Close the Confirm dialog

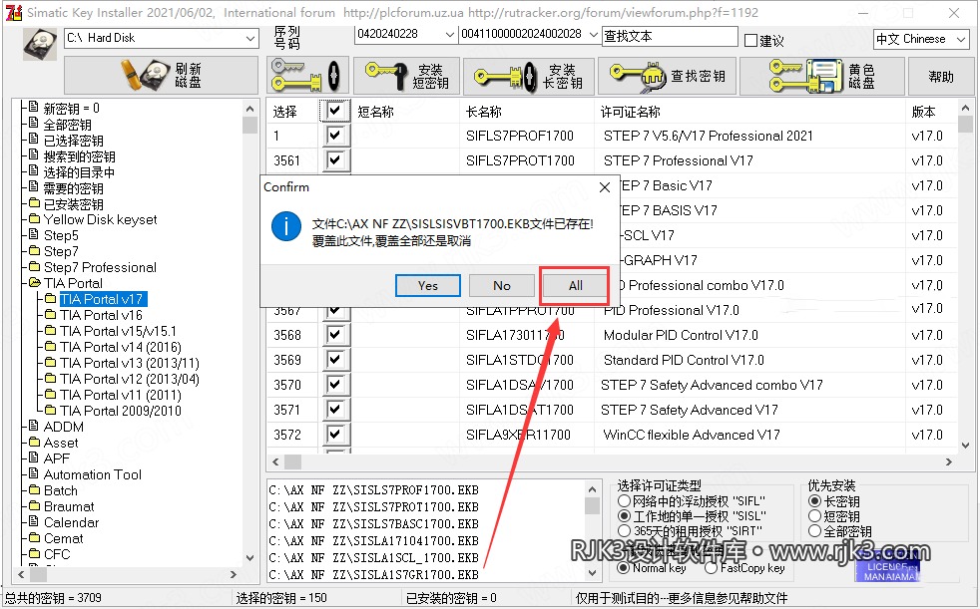(x=605, y=187)
